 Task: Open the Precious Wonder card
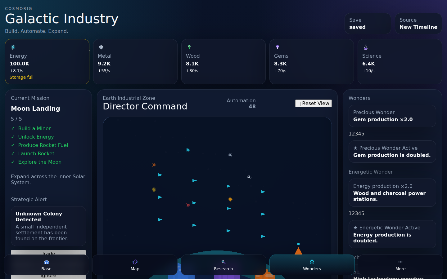pyautogui.click(x=392, y=116)
